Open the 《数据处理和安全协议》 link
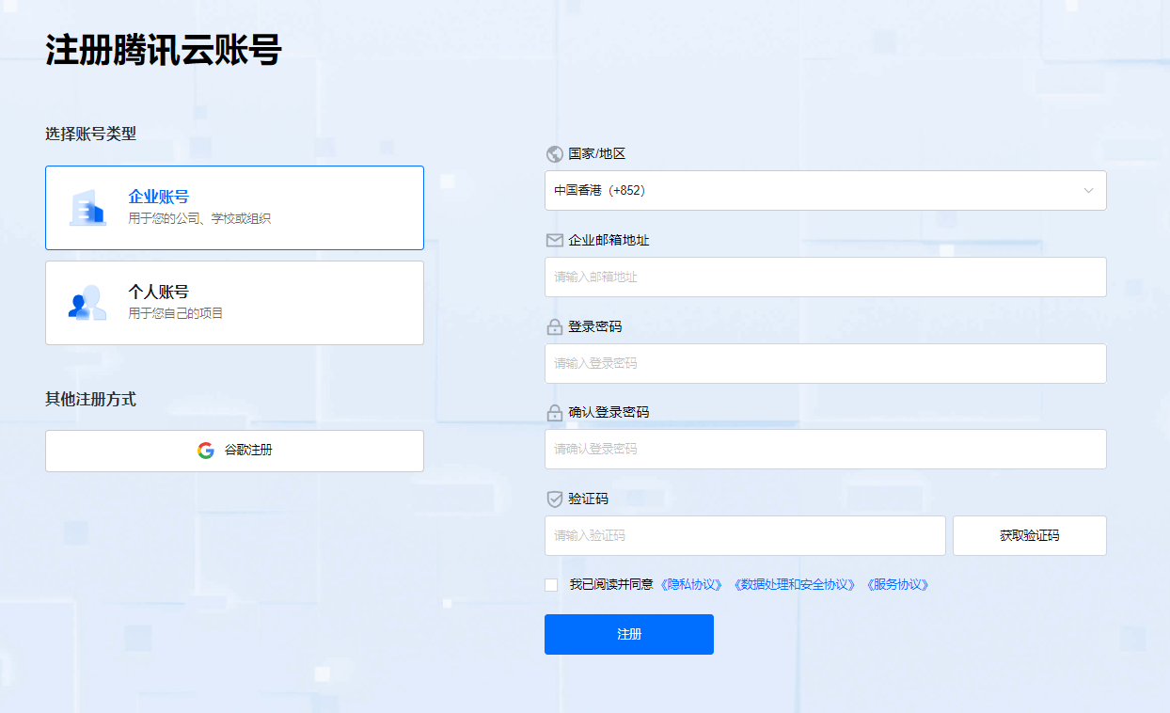Image resolution: width=1170 pixels, height=713 pixels. (x=795, y=584)
